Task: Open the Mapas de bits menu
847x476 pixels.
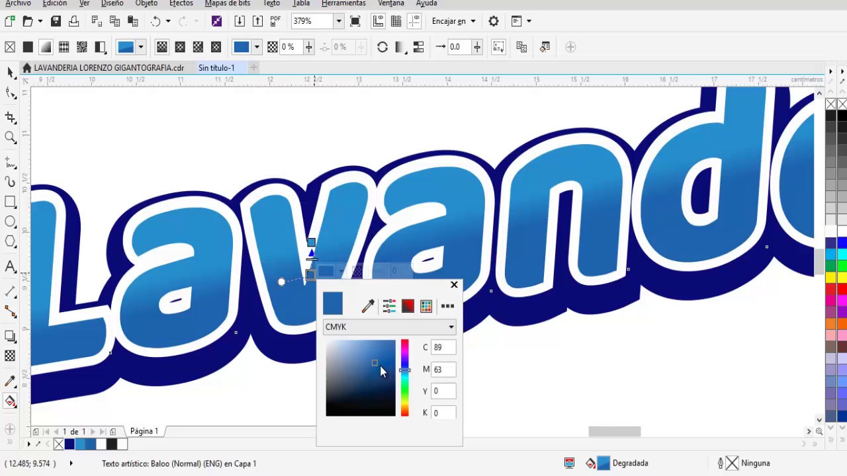Action: click(228, 3)
